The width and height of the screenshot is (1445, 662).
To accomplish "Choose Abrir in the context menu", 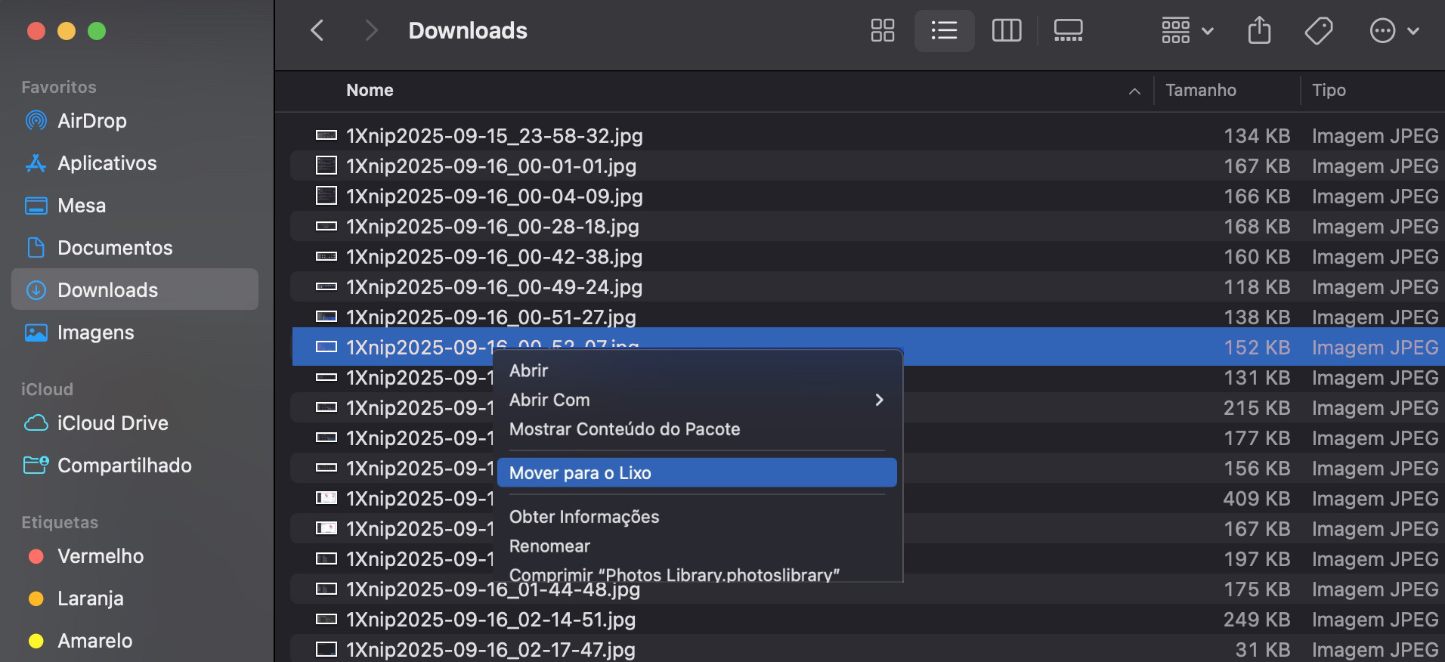I will (x=697, y=370).
